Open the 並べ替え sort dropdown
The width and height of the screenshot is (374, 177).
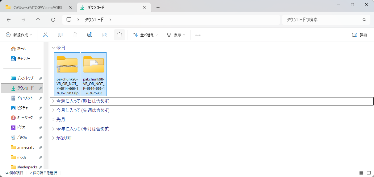coord(145,35)
